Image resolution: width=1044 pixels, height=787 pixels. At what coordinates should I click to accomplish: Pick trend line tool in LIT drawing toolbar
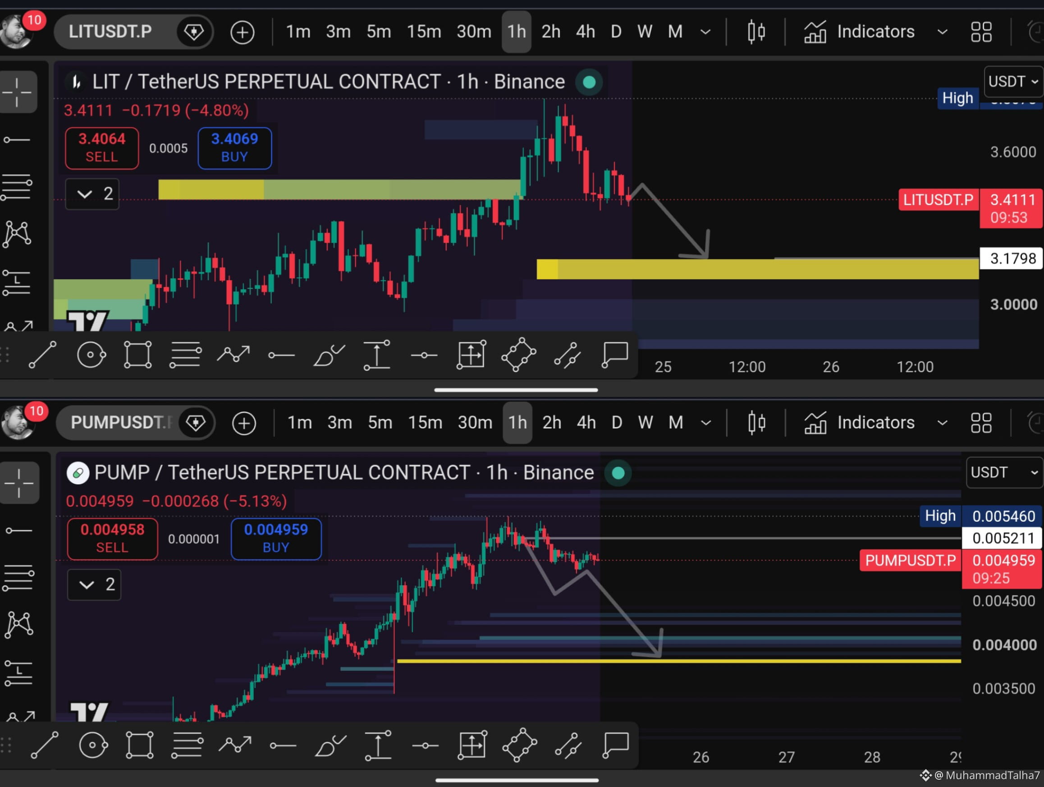coord(43,355)
